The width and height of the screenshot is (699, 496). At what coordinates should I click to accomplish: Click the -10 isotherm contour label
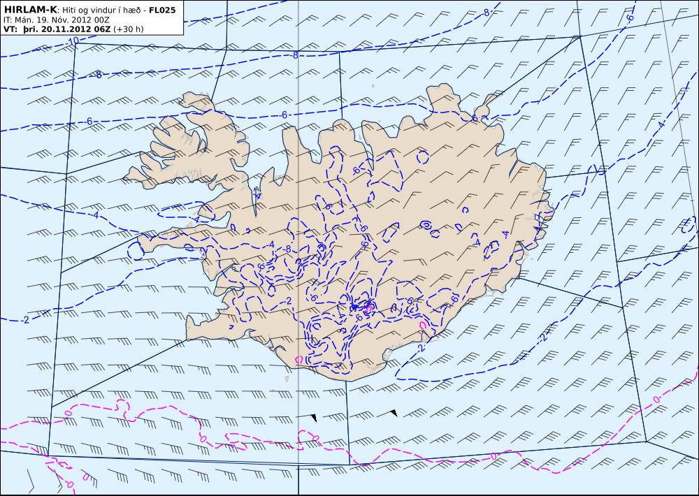point(73,41)
